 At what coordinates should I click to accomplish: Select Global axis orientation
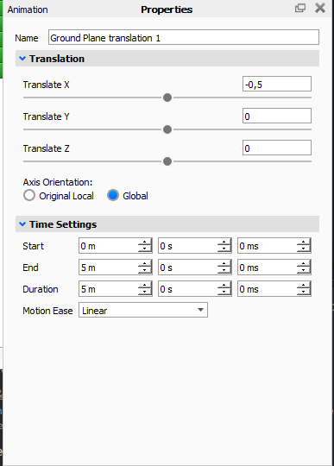tap(113, 196)
